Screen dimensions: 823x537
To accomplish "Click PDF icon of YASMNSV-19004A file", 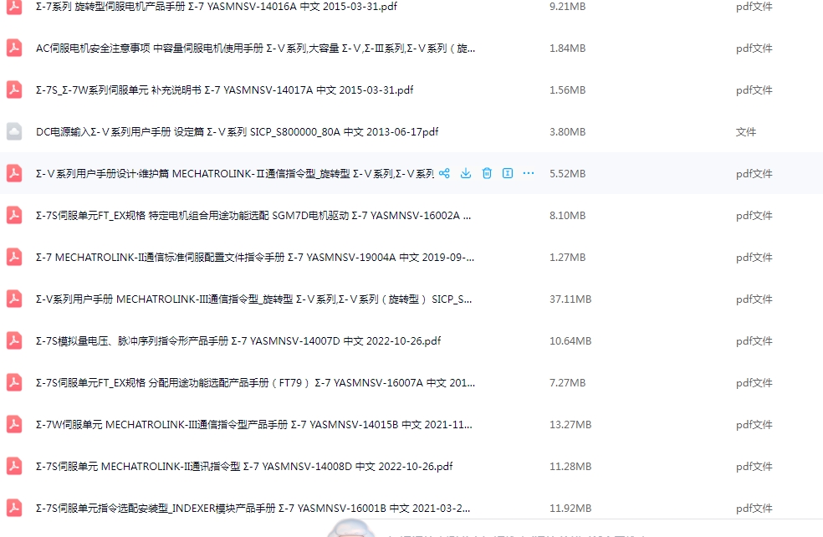I will tap(14, 258).
